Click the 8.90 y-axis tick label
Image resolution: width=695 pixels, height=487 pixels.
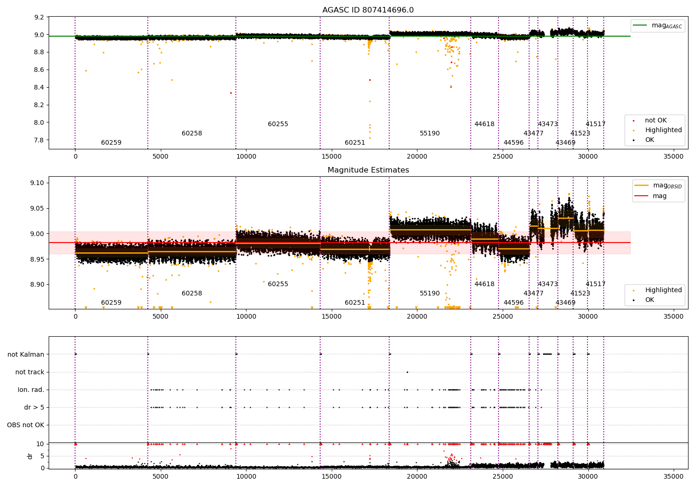38,284
